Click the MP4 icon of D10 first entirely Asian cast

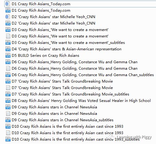coord(8,126)
